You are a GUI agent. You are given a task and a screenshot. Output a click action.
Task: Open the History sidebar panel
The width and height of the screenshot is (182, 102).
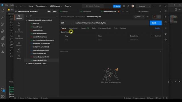tap(19, 57)
